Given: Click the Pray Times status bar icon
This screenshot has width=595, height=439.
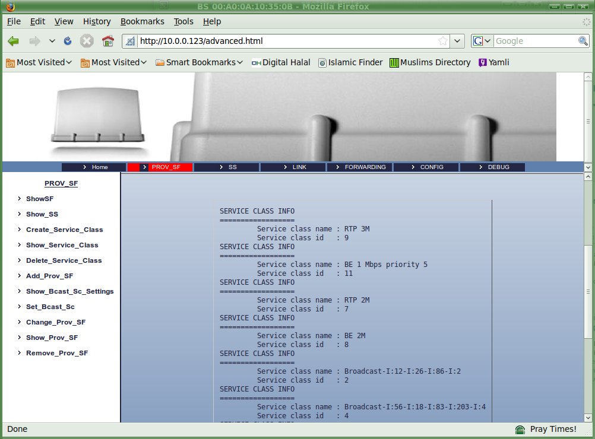Looking at the screenshot, I should [x=520, y=429].
